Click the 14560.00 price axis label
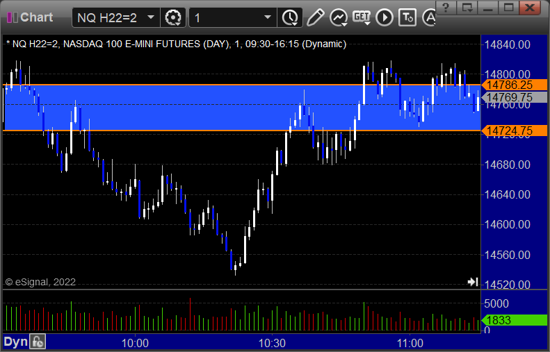 [x=507, y=255]
